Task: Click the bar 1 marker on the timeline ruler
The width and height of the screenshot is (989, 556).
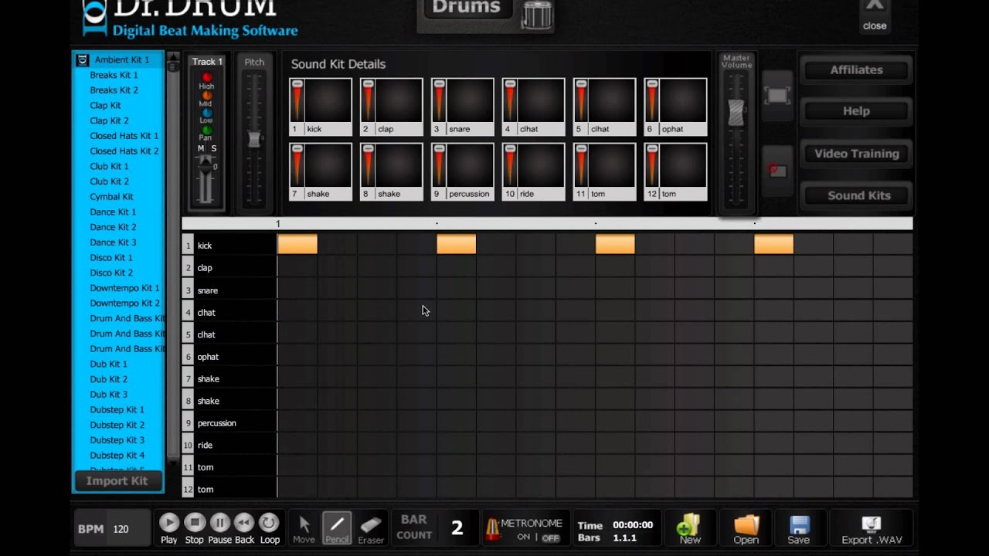Action: [278, 224]
